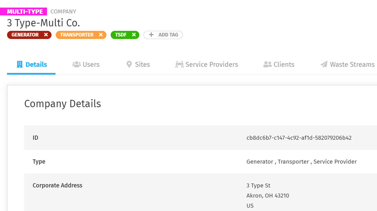377x211 pixels.
Task: Click the ADD TAG button label
Action: click(168, 35)
